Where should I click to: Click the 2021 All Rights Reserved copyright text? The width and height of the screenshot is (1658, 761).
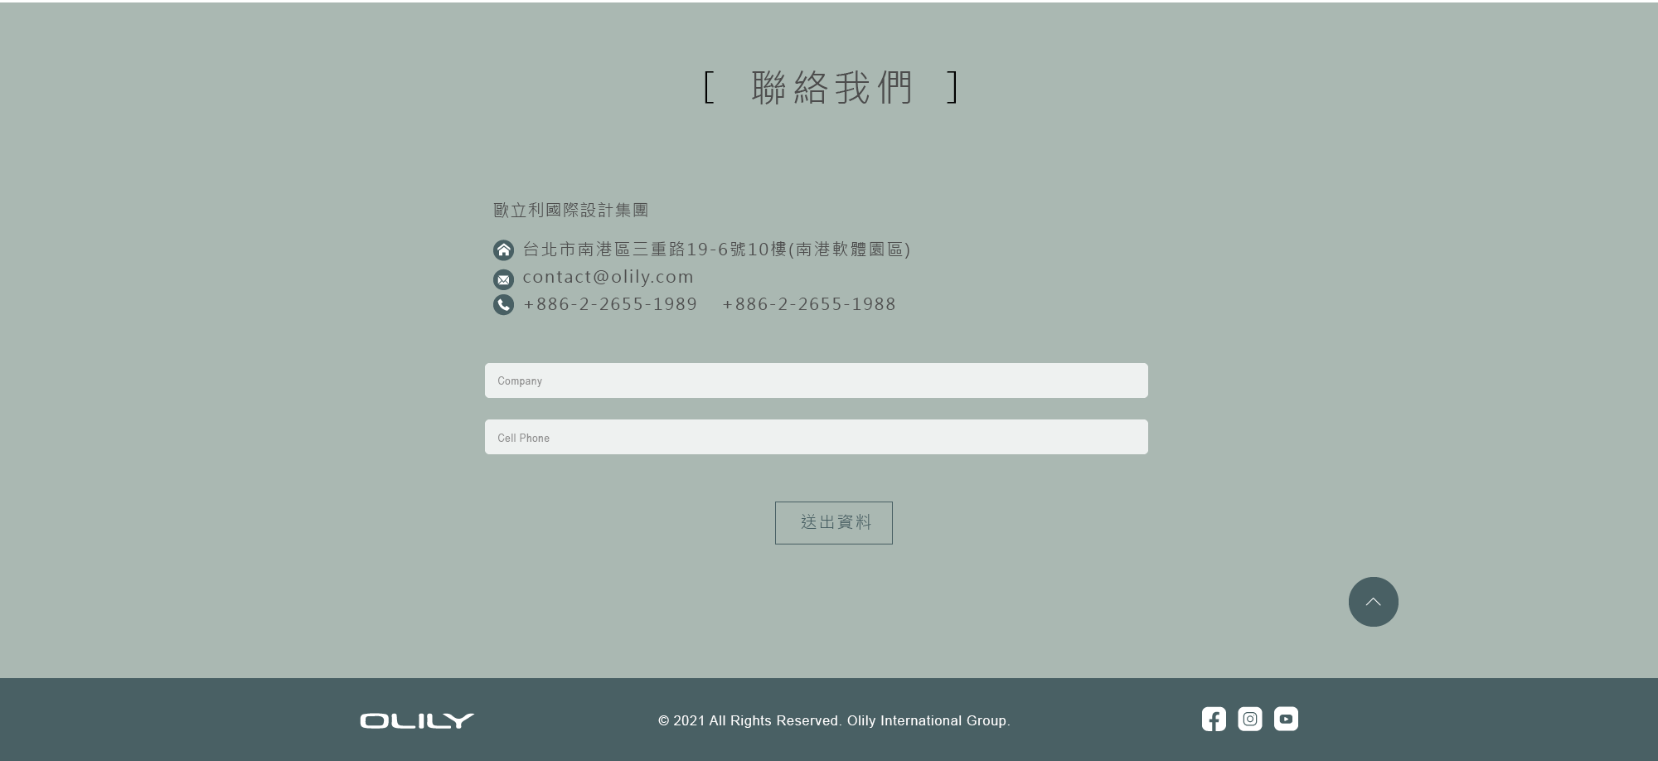(x=834, y=720)
